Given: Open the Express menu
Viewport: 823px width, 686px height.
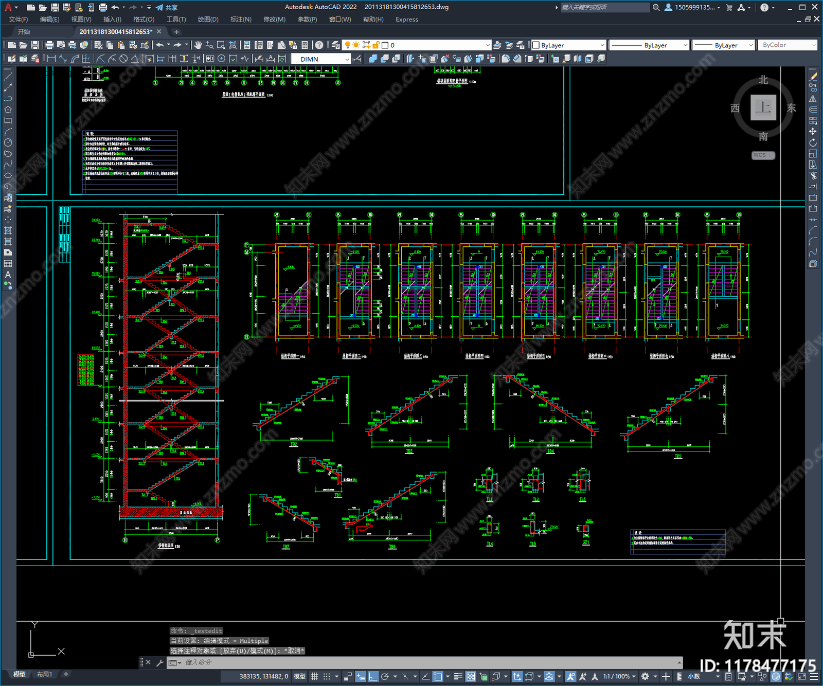Looking at the screenshot, I should [407, 20].
